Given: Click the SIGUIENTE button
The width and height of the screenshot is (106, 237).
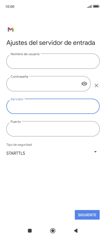Looking at the screenshot, I should 87,215.
